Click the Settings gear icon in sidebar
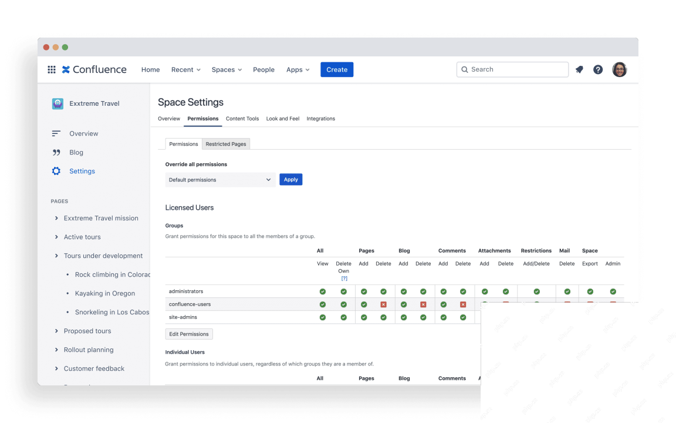This screenshot has width=676, height=423. pyautogui.click(x=56, y=171)
